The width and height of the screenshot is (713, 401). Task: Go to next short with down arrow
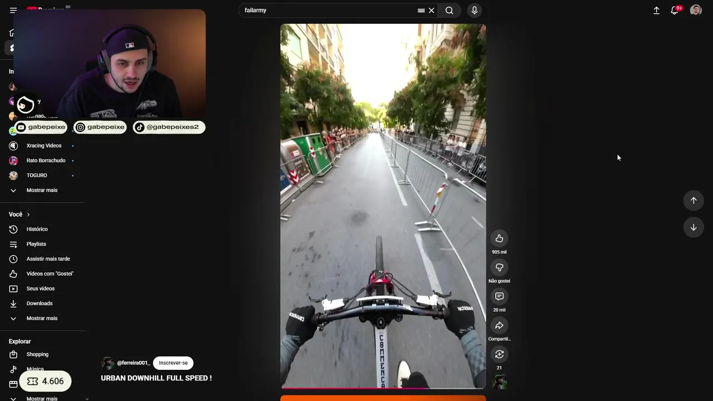click(x=694, y=227)
